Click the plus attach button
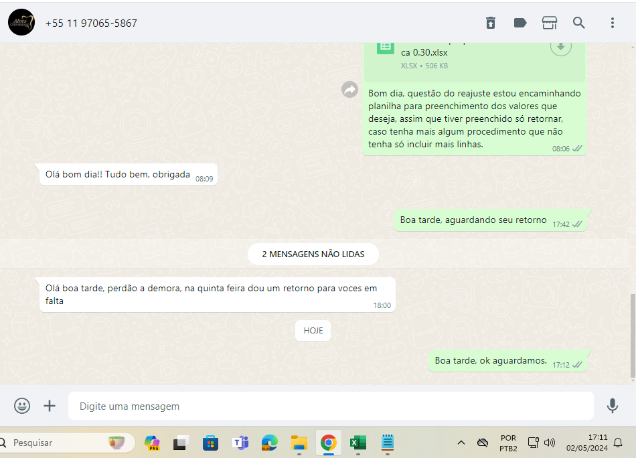Image resolution: width=636 pixels, height=458 pixels. click(50, 406)
